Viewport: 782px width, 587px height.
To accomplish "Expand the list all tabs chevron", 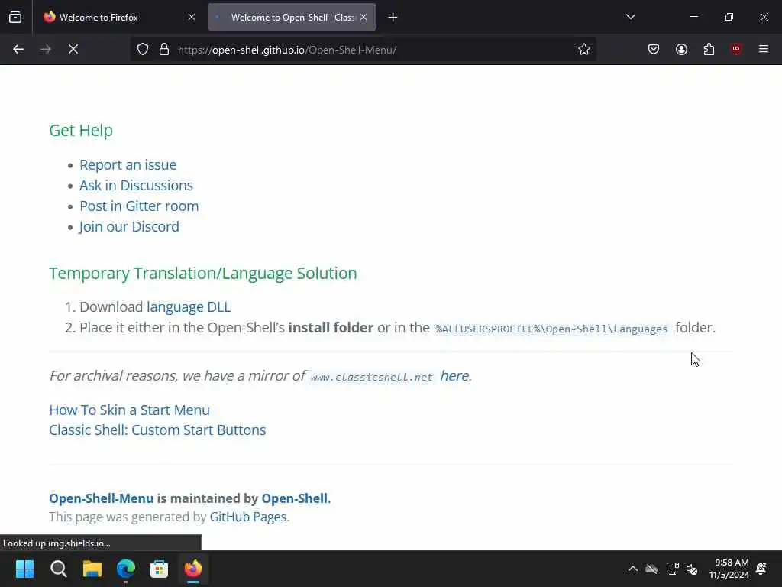I will pyautogui.click(x=631, y=17).
